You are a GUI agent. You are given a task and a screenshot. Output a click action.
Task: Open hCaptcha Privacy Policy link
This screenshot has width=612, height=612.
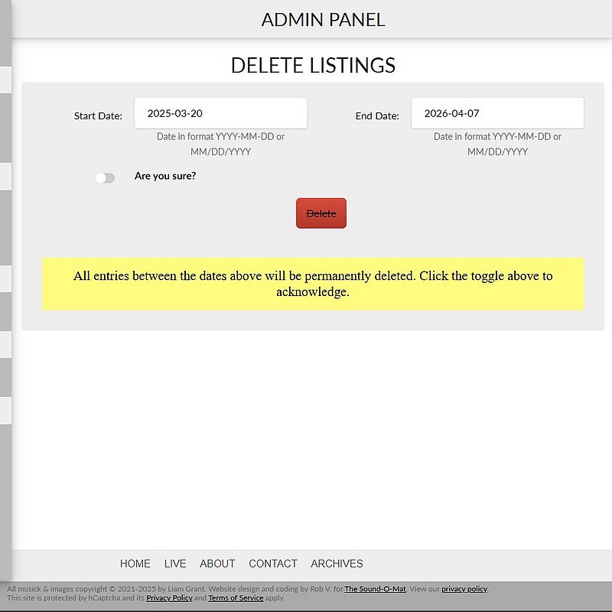pos(169,598)
